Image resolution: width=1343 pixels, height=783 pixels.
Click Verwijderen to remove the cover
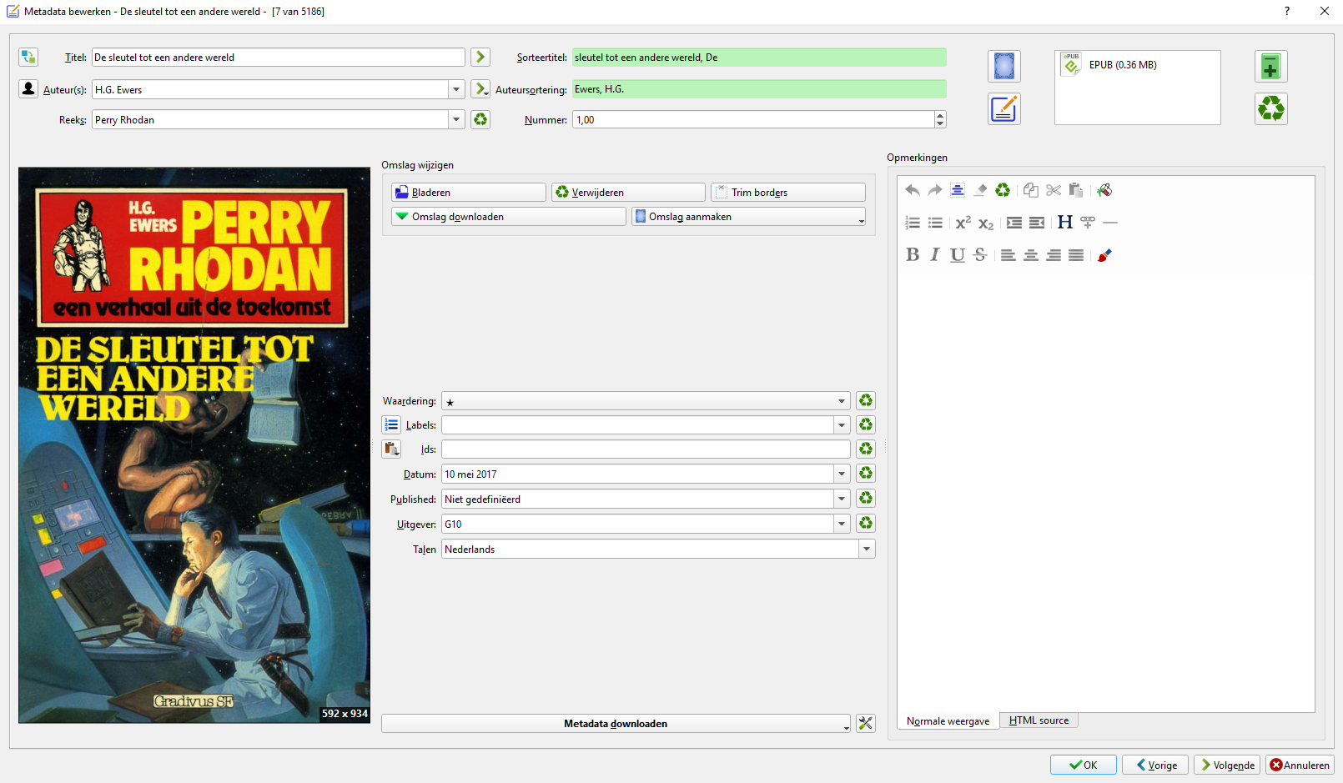628,193
